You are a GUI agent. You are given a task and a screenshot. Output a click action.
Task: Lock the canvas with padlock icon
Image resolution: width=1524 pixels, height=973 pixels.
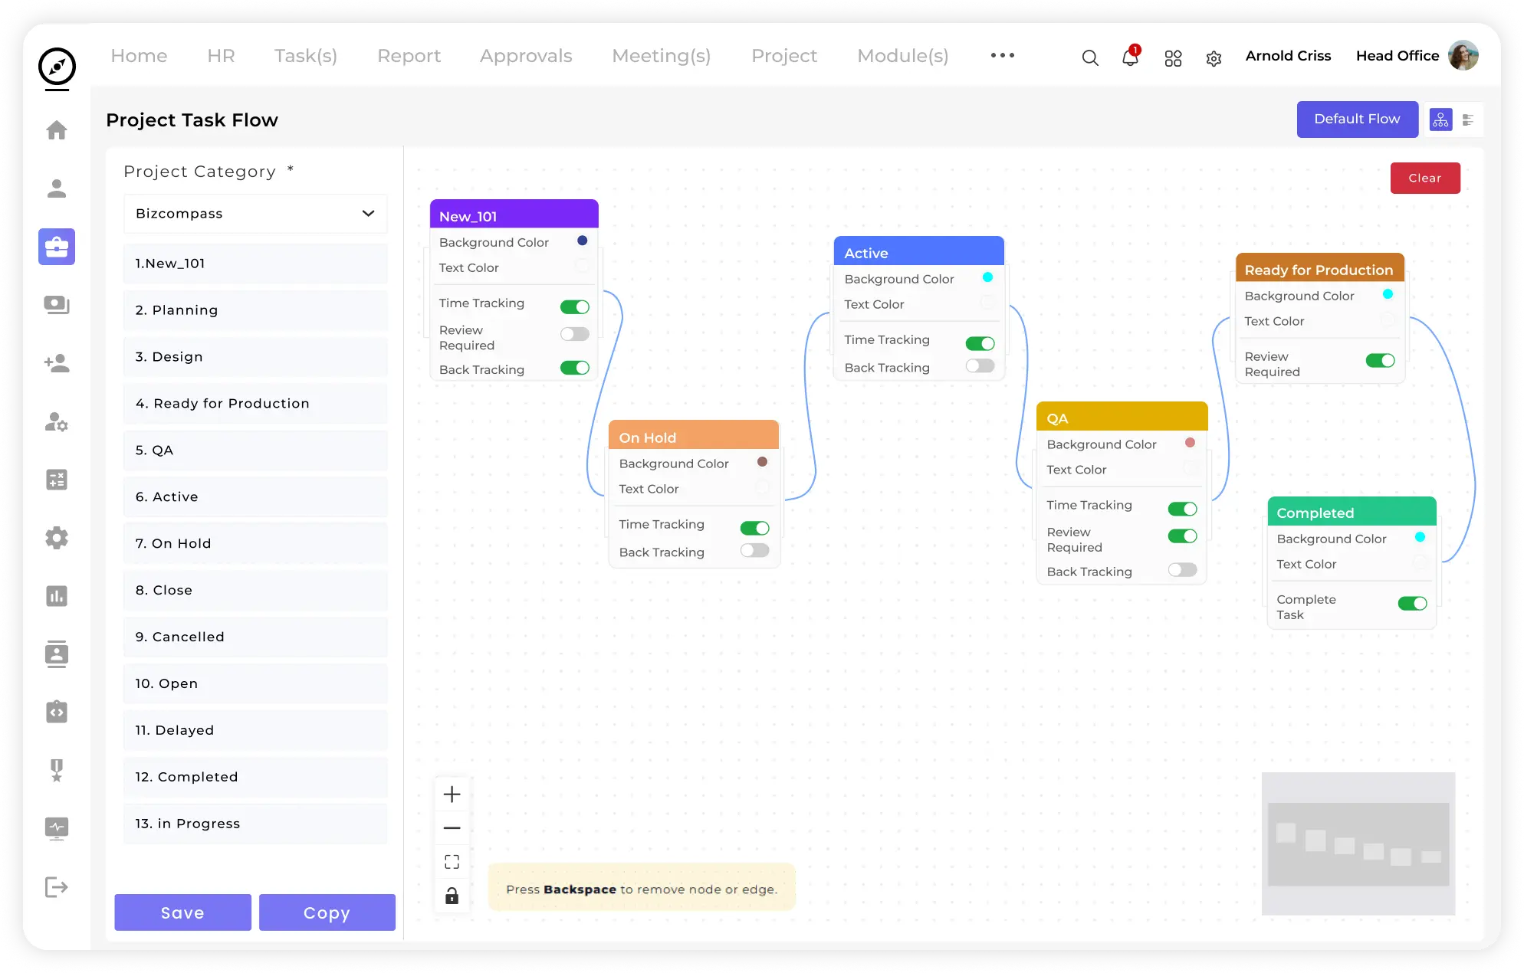click(x=452, y=896)
